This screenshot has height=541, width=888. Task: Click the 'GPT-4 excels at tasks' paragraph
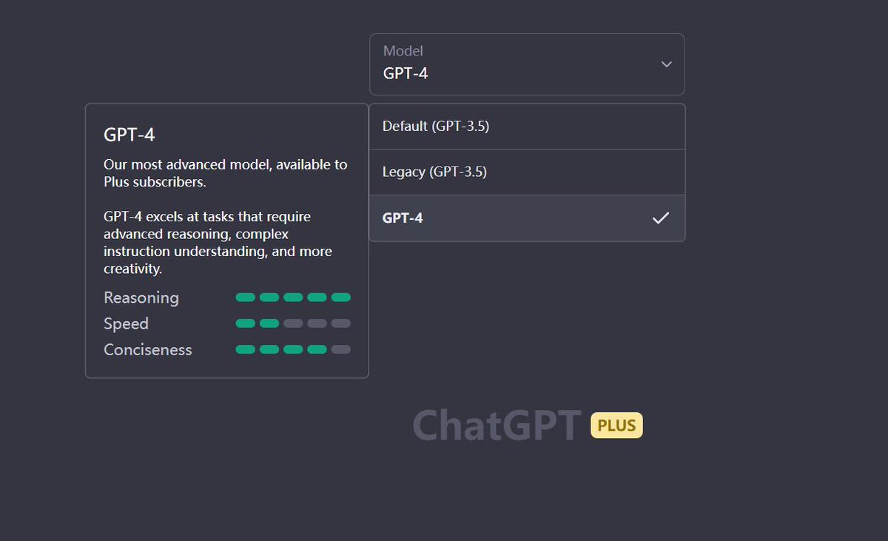tap(218, 243)
